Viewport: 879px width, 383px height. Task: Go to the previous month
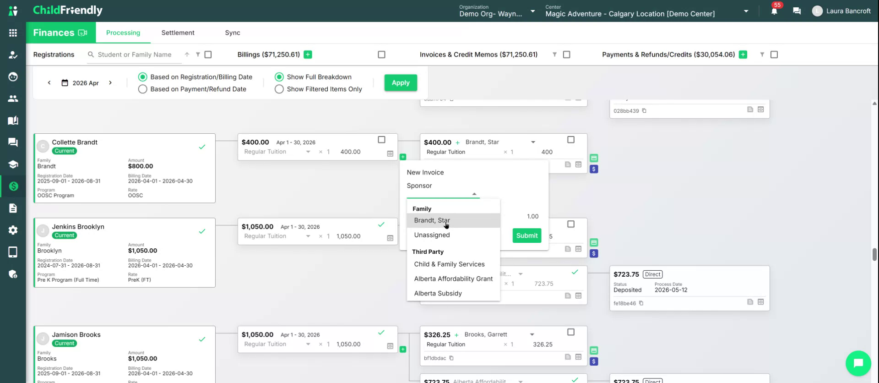point(49,83)
